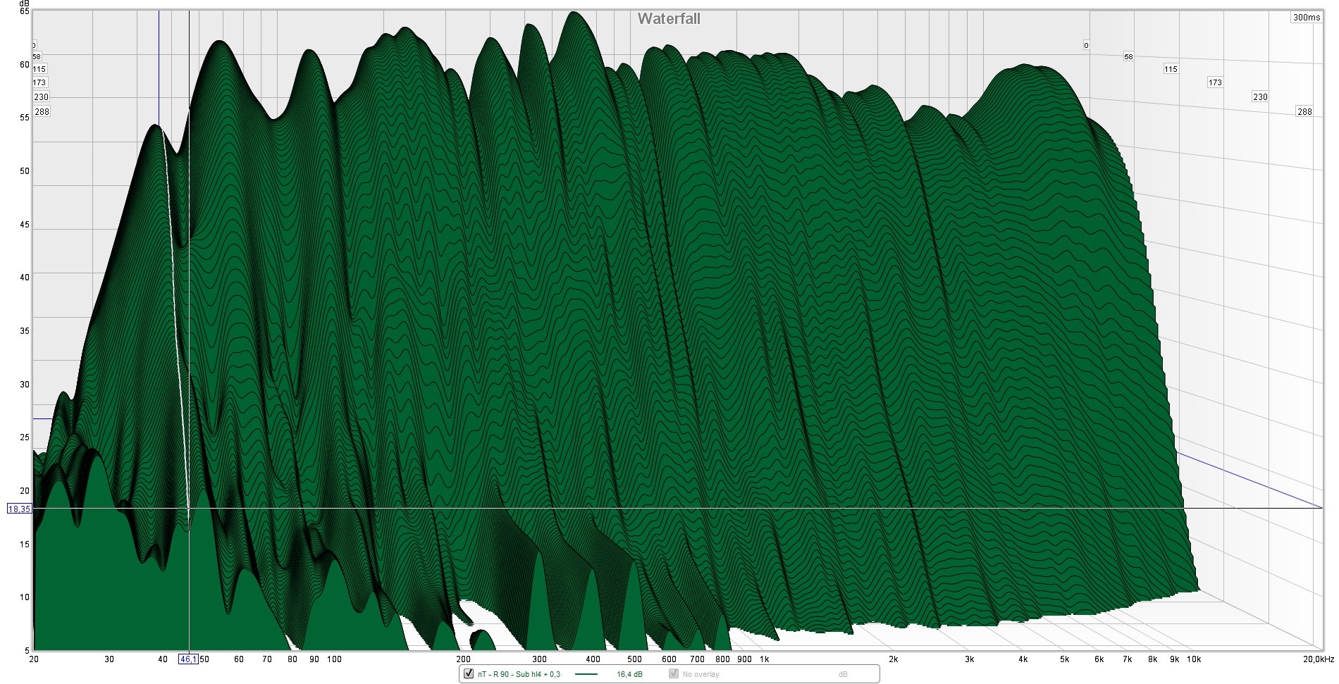This screenshot has width=1339, height=684.
Task: Enable the No overlay checkbox
Action: (674, 674)
